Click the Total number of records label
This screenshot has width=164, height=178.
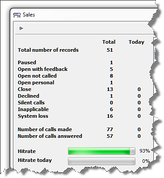[x=48, y=50]
